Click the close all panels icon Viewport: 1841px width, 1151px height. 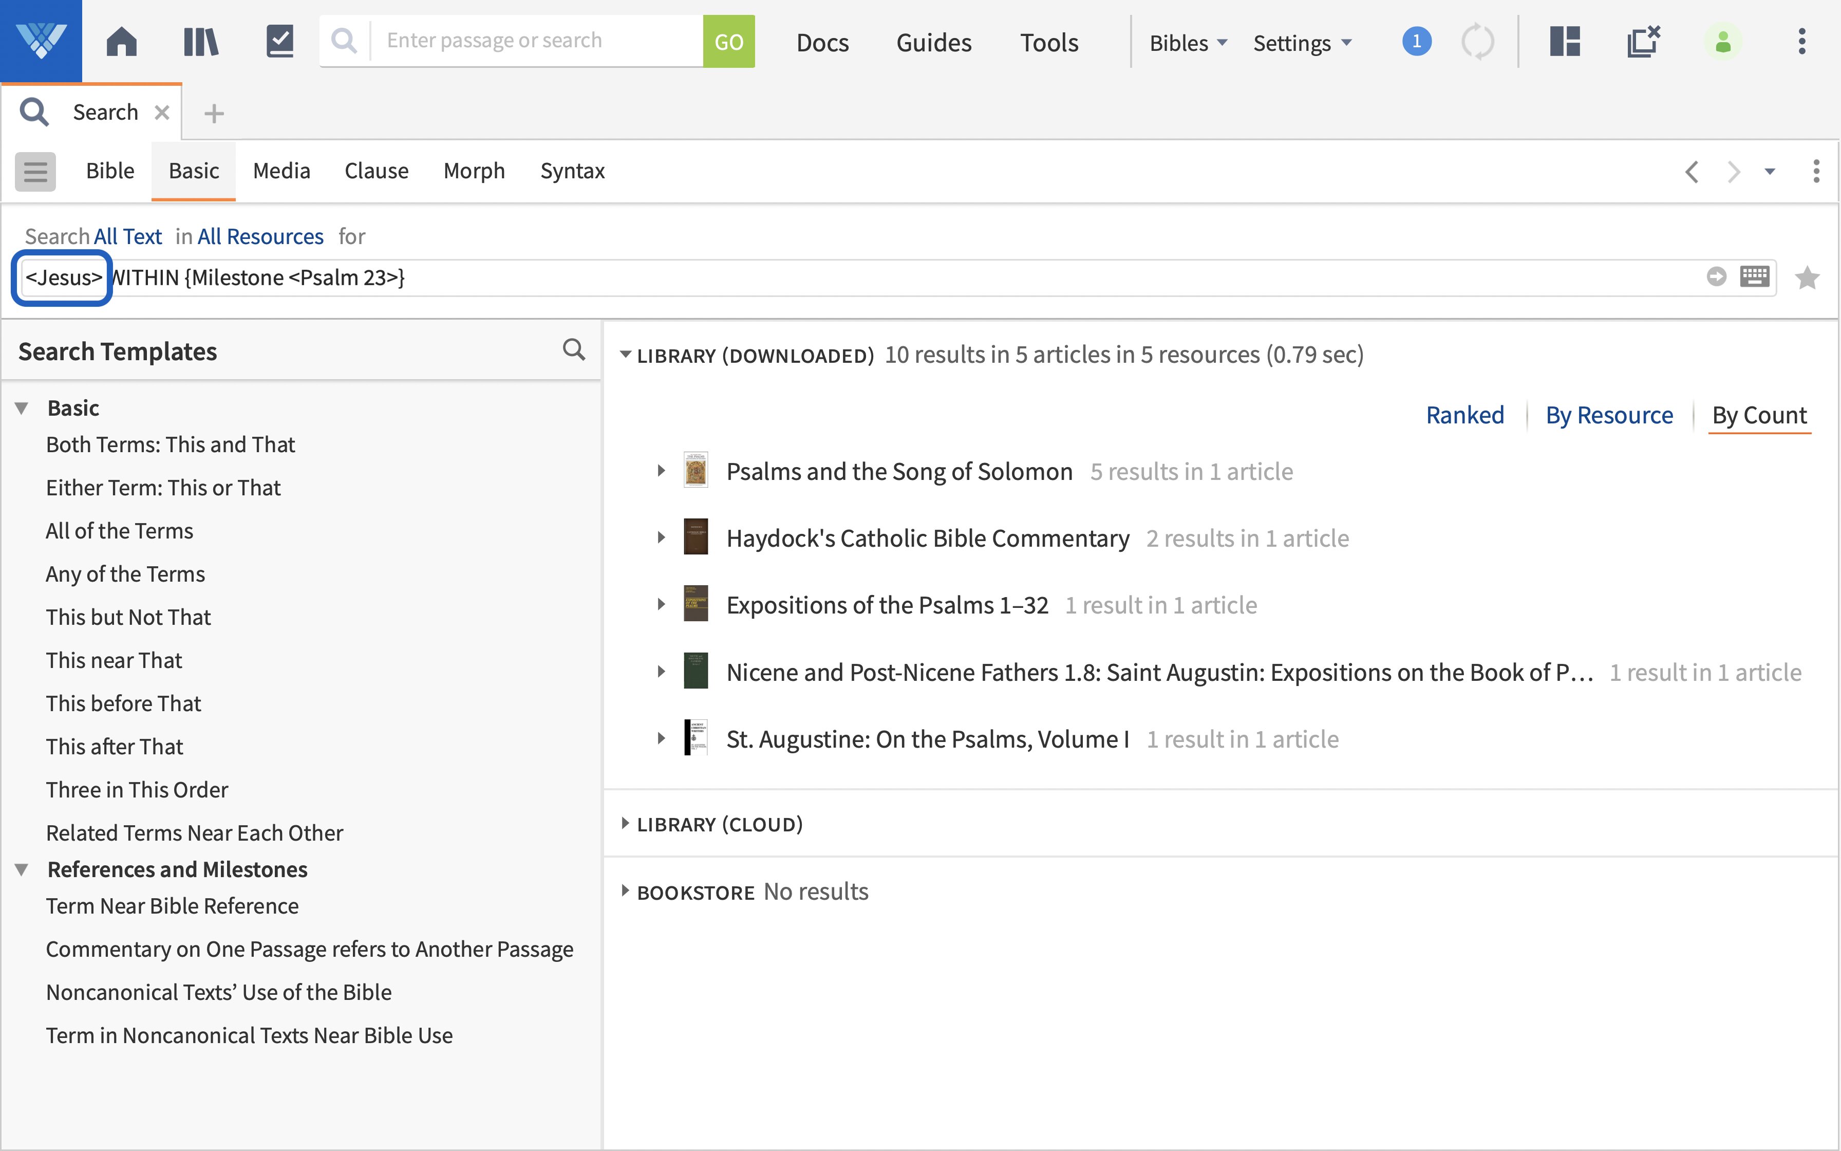pyautogui.click(x=1643, y=41)
